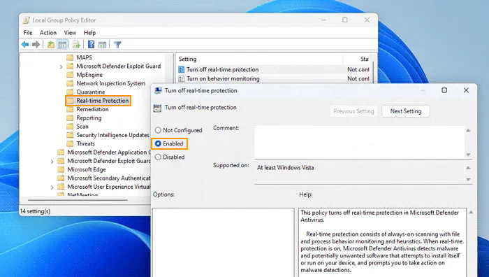
Task: Expand Microsoft Defender Exploit Guard under Antivirus
Action: coord(61,66)
